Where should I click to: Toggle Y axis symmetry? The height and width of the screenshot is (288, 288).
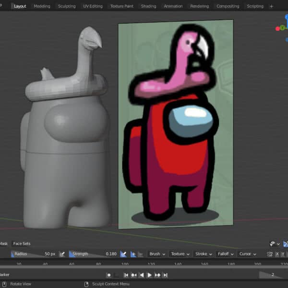[x=283, y=254]
